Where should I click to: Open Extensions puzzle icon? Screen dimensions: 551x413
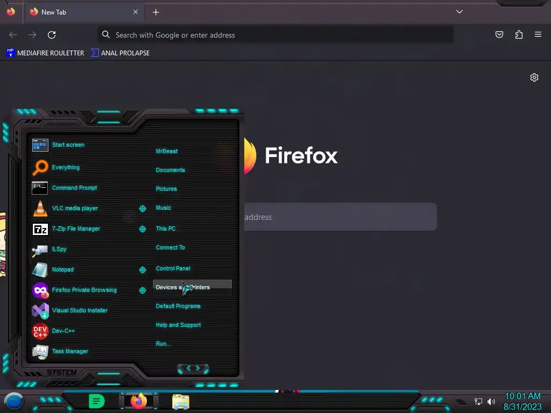(x=519, y=34)
